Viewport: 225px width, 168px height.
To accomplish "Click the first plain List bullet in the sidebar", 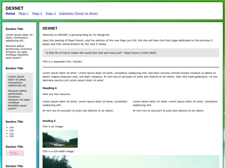I will [x=12, y=127].
